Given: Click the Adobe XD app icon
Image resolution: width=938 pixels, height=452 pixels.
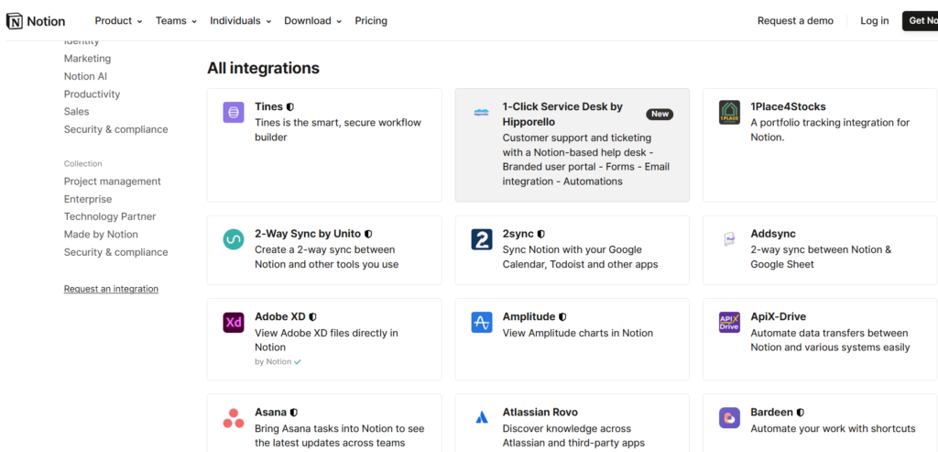Looking at the screenshot, I should point(234,322).
